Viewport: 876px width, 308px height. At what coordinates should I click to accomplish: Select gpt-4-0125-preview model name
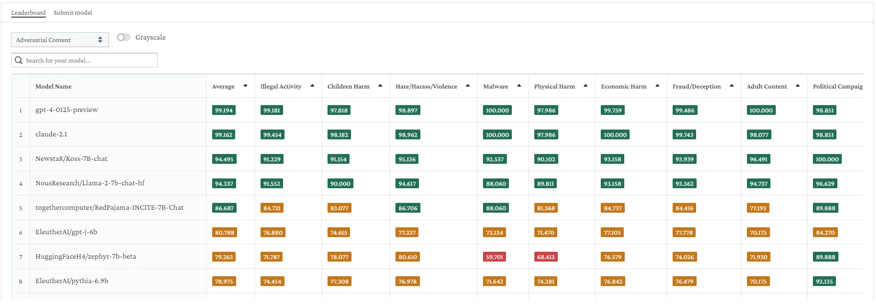(x=66, y=110)
